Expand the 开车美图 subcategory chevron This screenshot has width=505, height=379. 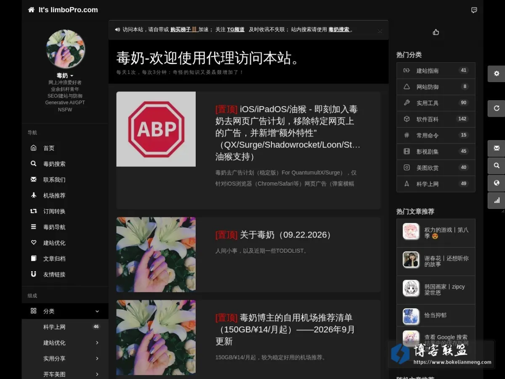pos(97,374)
